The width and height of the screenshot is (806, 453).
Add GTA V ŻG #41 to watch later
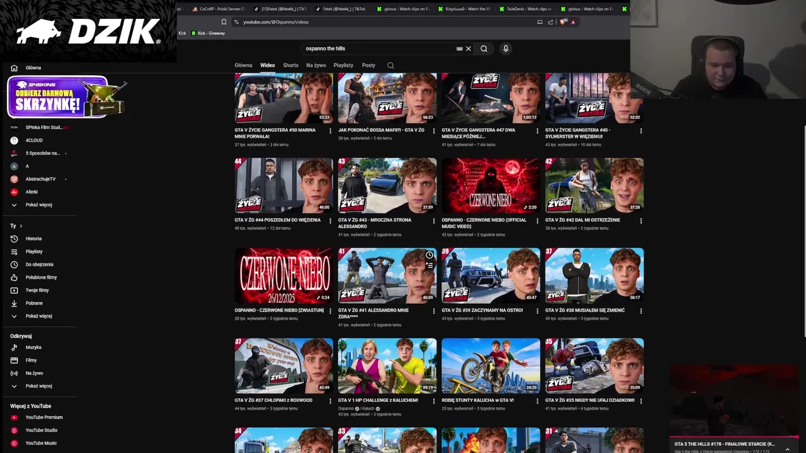click(429, 255)
